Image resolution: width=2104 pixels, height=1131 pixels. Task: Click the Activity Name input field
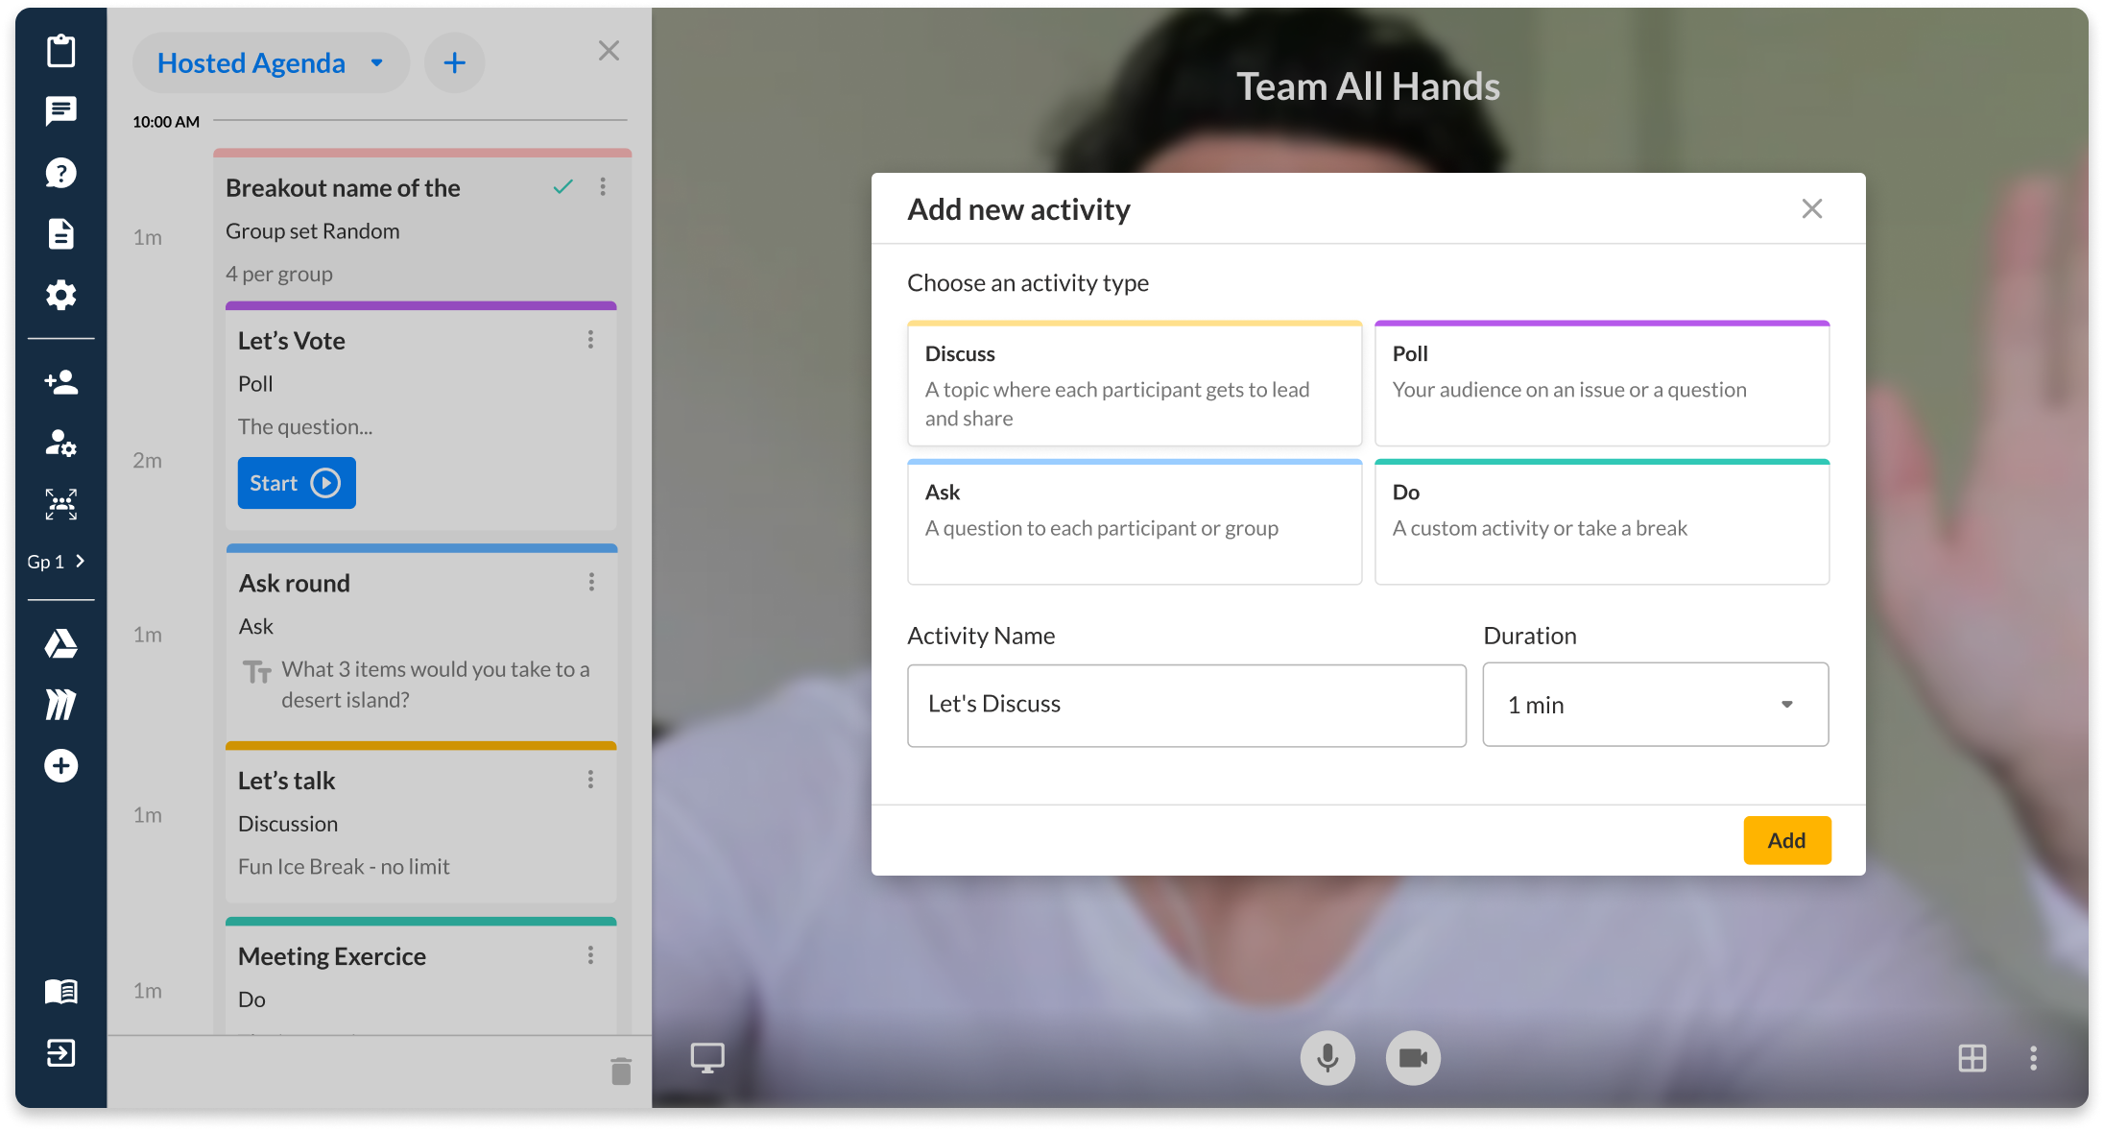point(1185,705)
